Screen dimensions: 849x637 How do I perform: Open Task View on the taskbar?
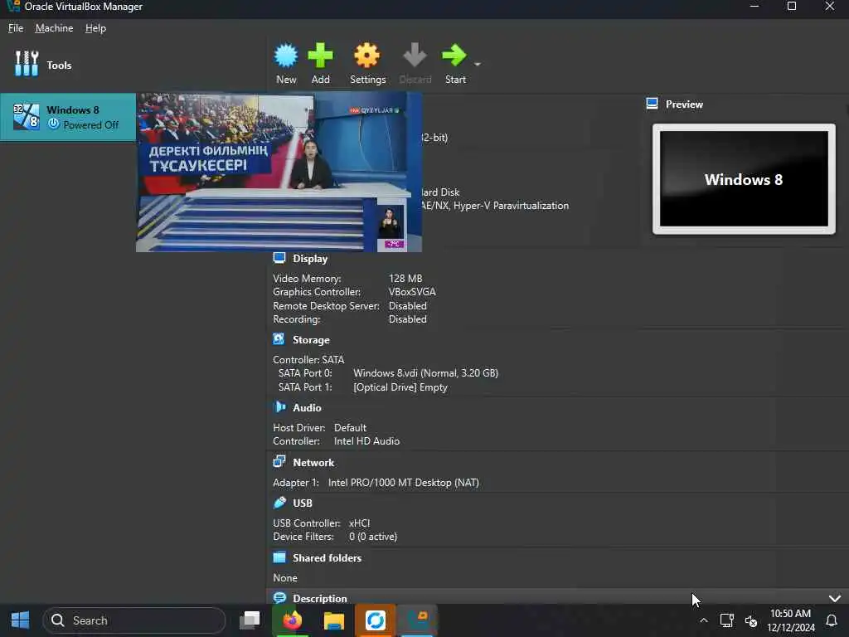250,620
